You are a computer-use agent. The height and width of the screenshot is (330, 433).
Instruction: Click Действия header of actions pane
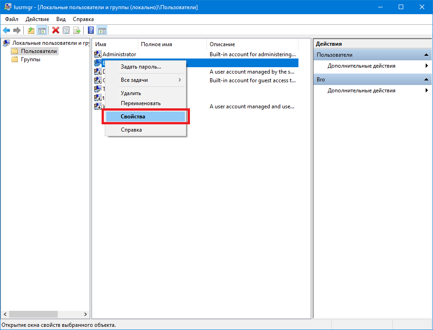click(329, 44)
